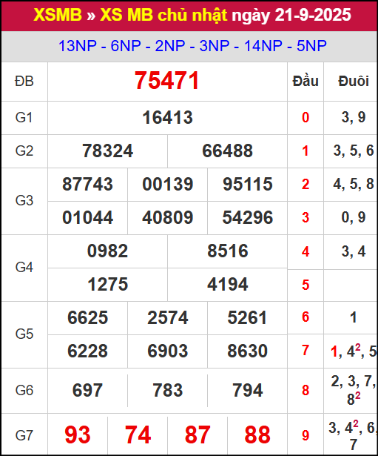
Task: Open the XS MB chủ nhật link
Action: (163, 15)
